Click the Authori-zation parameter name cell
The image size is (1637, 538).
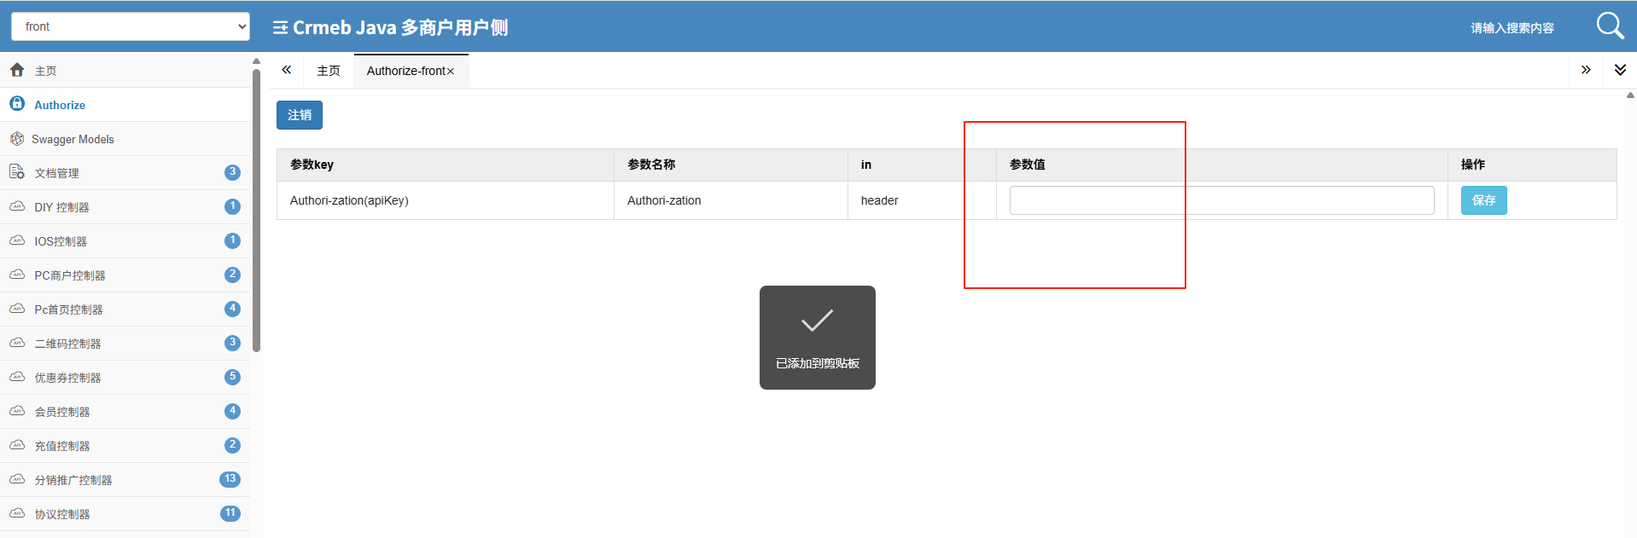731,200
